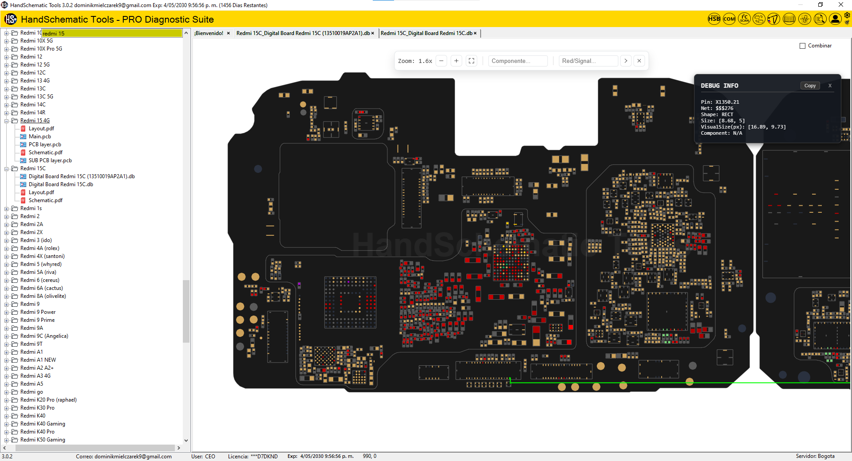The image size is (852, 461).
Task: Open SUB PCB layer.pcb file
Action: pyautogui.click(x=50, y=160)
